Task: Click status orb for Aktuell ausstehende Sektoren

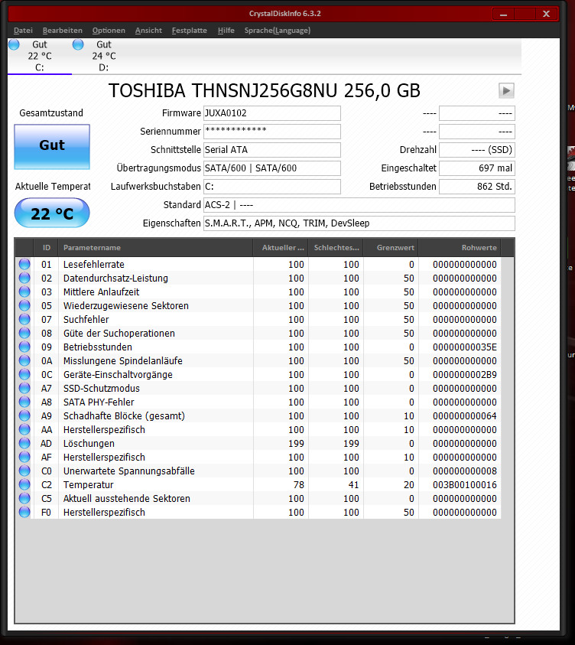Action: pos(24,499)
